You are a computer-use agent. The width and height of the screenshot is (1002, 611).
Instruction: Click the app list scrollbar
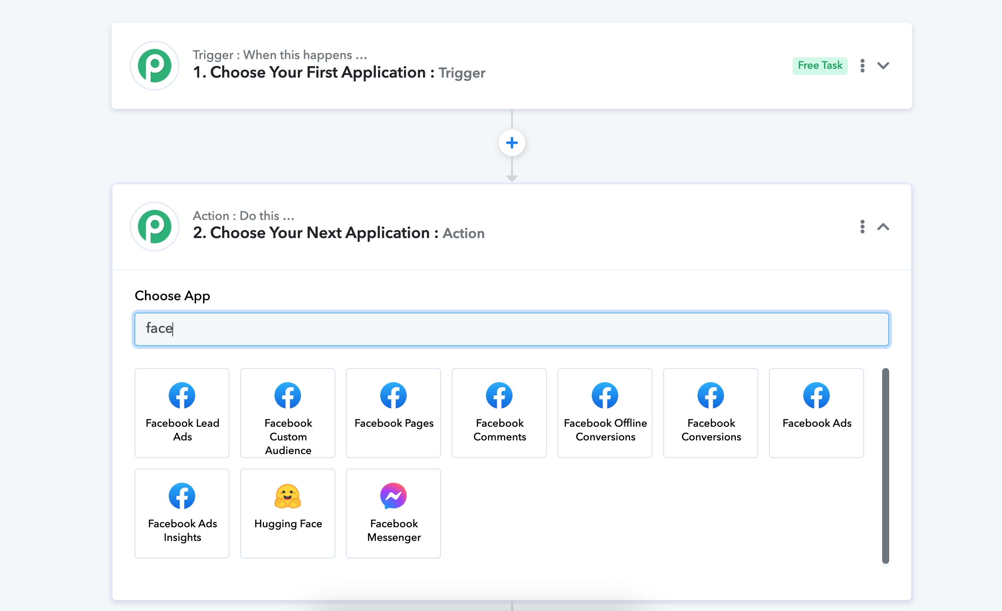click(x=885, y=466)
